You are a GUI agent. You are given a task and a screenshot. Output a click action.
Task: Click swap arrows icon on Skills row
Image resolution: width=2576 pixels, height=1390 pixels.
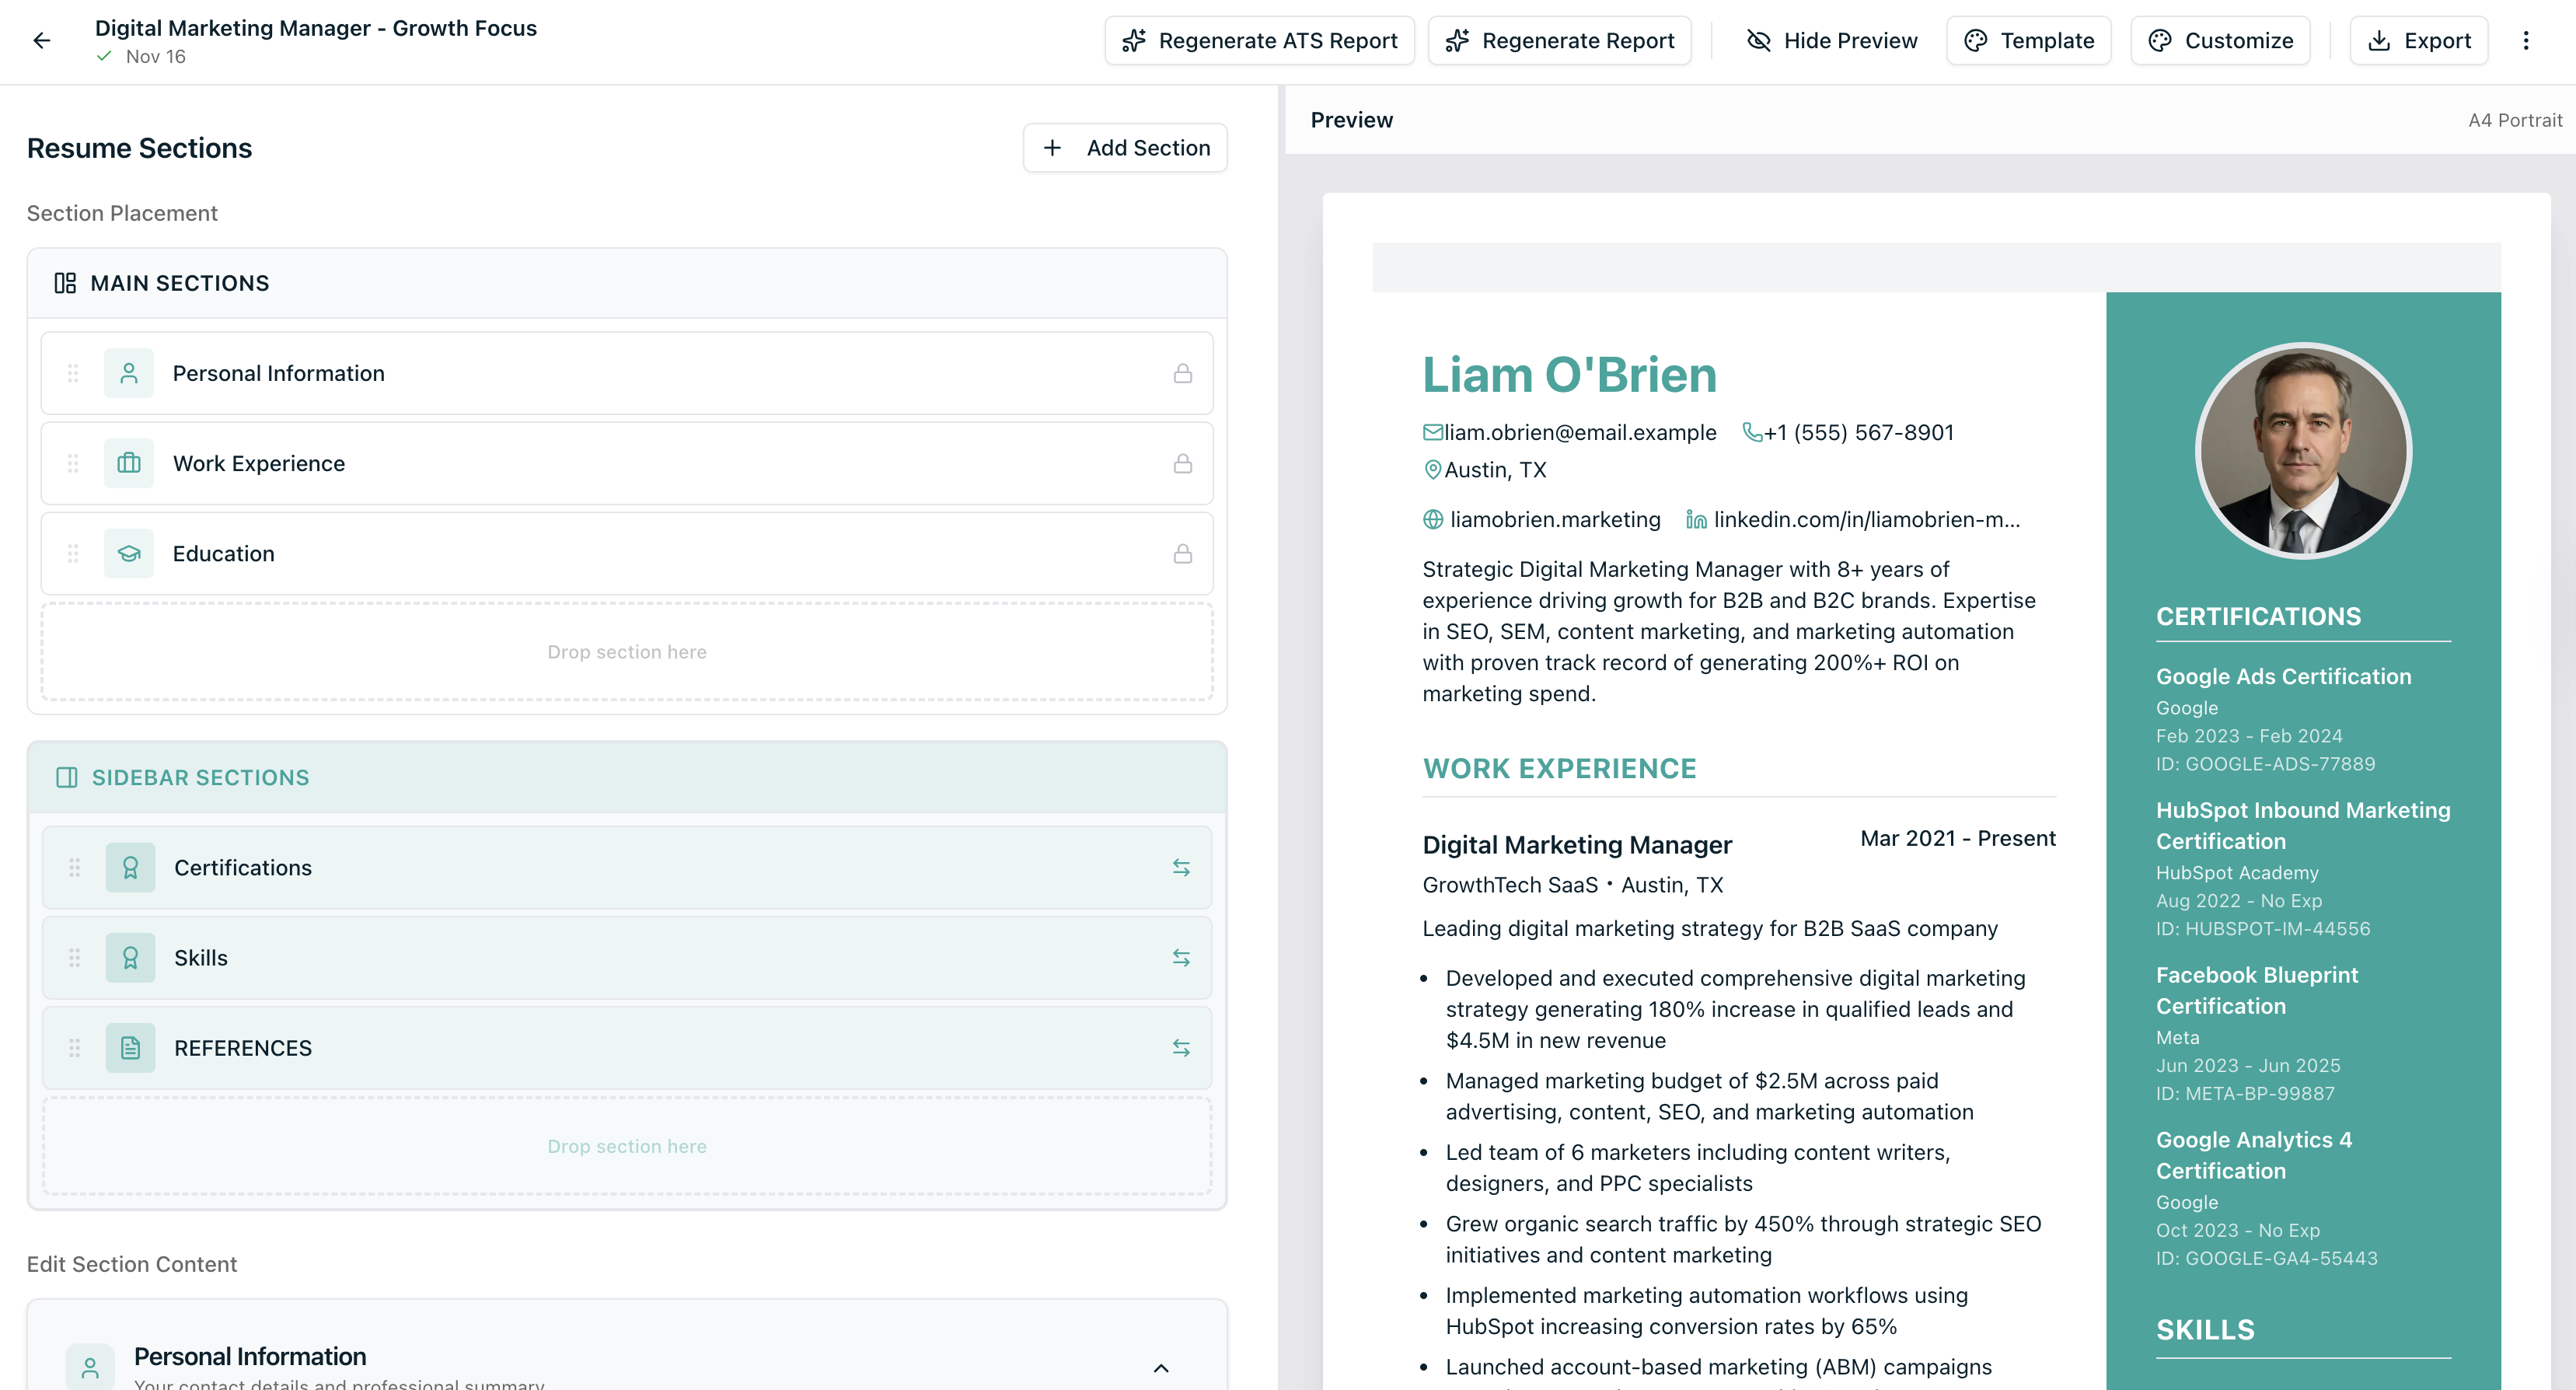(x=1180, y=957)
